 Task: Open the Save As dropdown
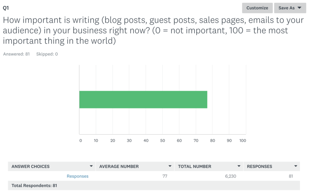point(290,8)
